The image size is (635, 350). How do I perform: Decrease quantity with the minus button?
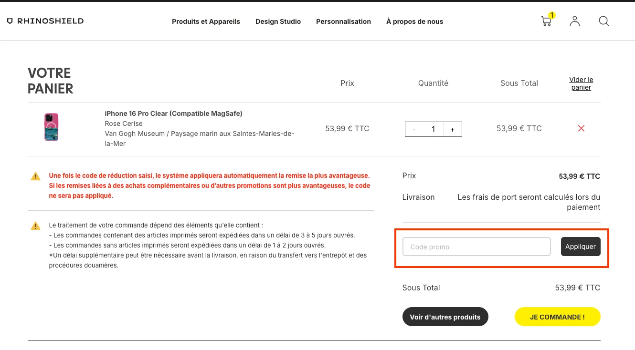[414, 129]
